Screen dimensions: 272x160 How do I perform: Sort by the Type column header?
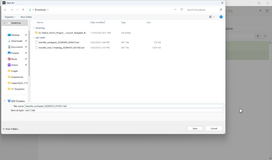click(x=123, y=22)
